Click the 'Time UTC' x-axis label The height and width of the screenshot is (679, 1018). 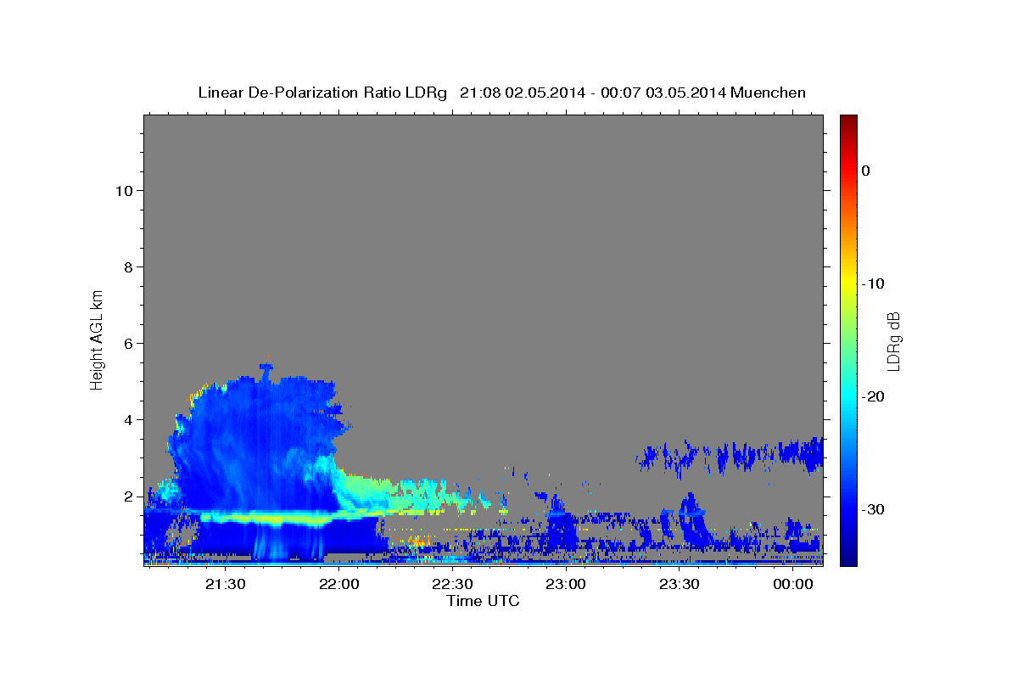pos(483,601)
